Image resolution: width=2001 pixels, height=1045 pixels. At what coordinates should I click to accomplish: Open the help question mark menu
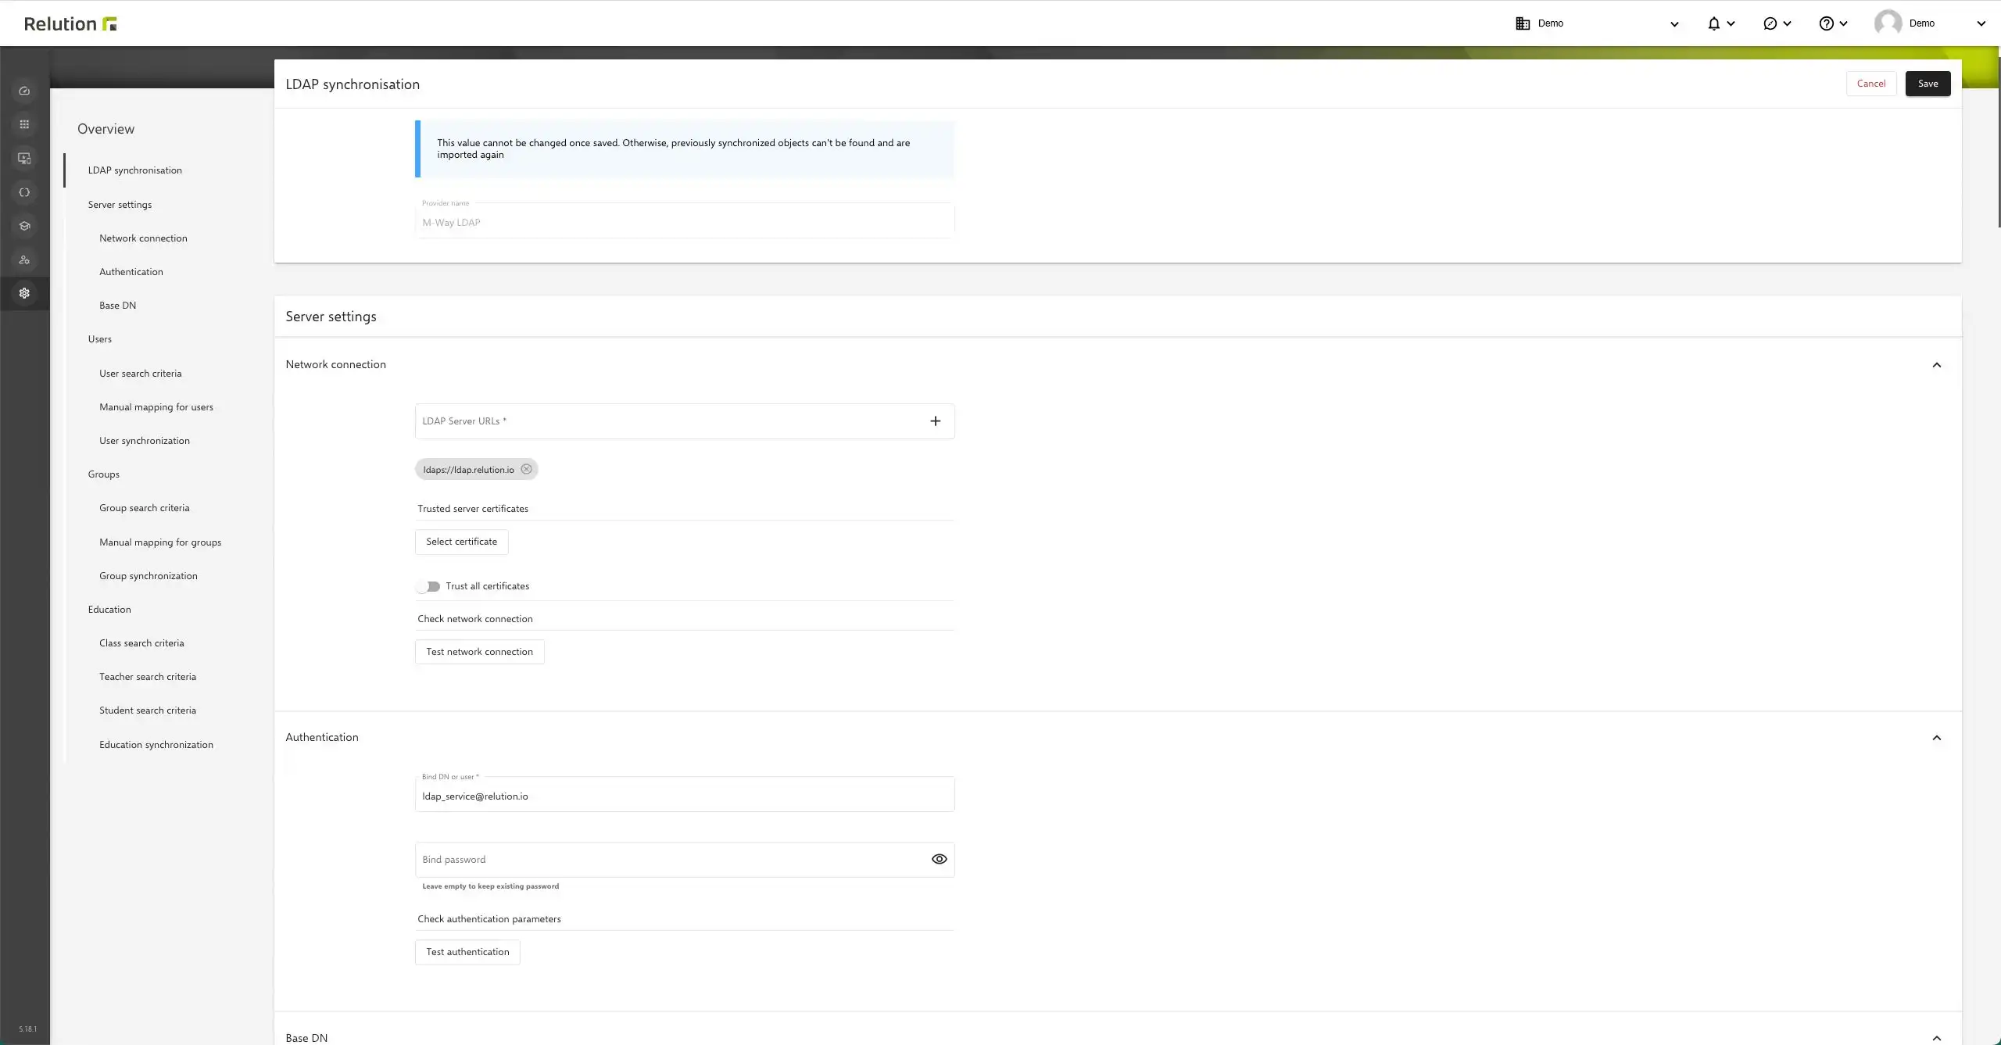(x=1826, y=23)
